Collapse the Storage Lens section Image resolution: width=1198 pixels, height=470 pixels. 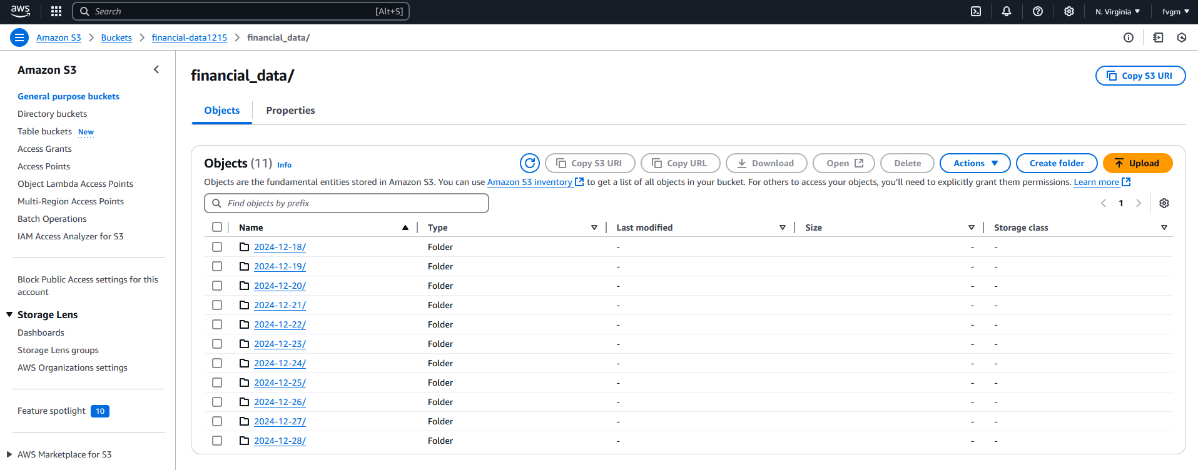coord(9,314)
